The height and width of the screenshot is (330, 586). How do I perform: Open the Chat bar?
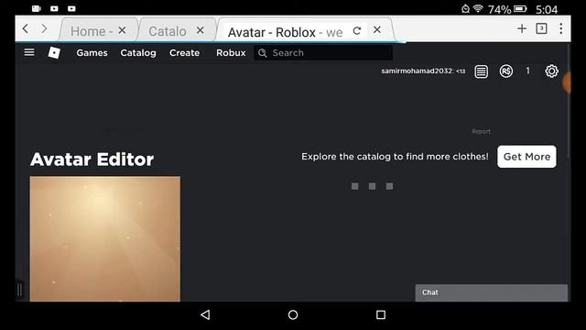click(492, 292)
